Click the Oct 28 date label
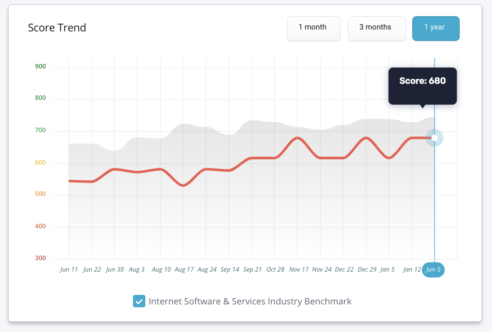 275,270
